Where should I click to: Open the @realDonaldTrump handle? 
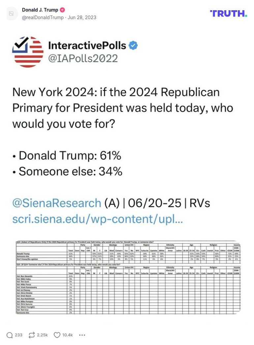(x=43, y=17)
